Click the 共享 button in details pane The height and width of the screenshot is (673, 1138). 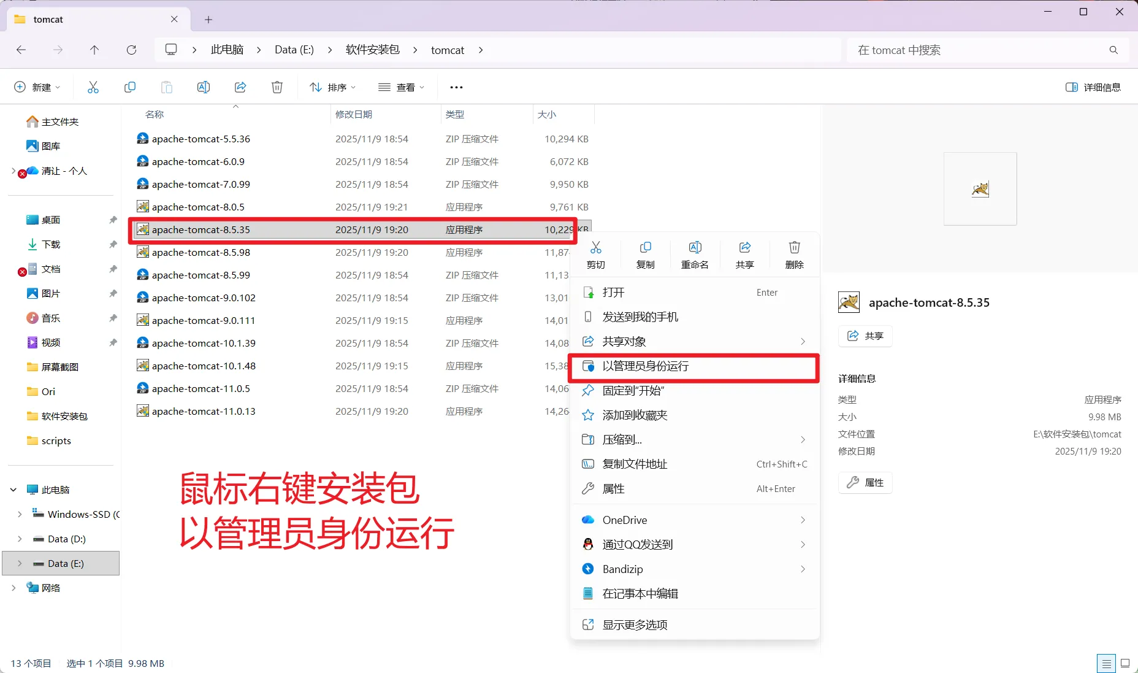[865, 336]
